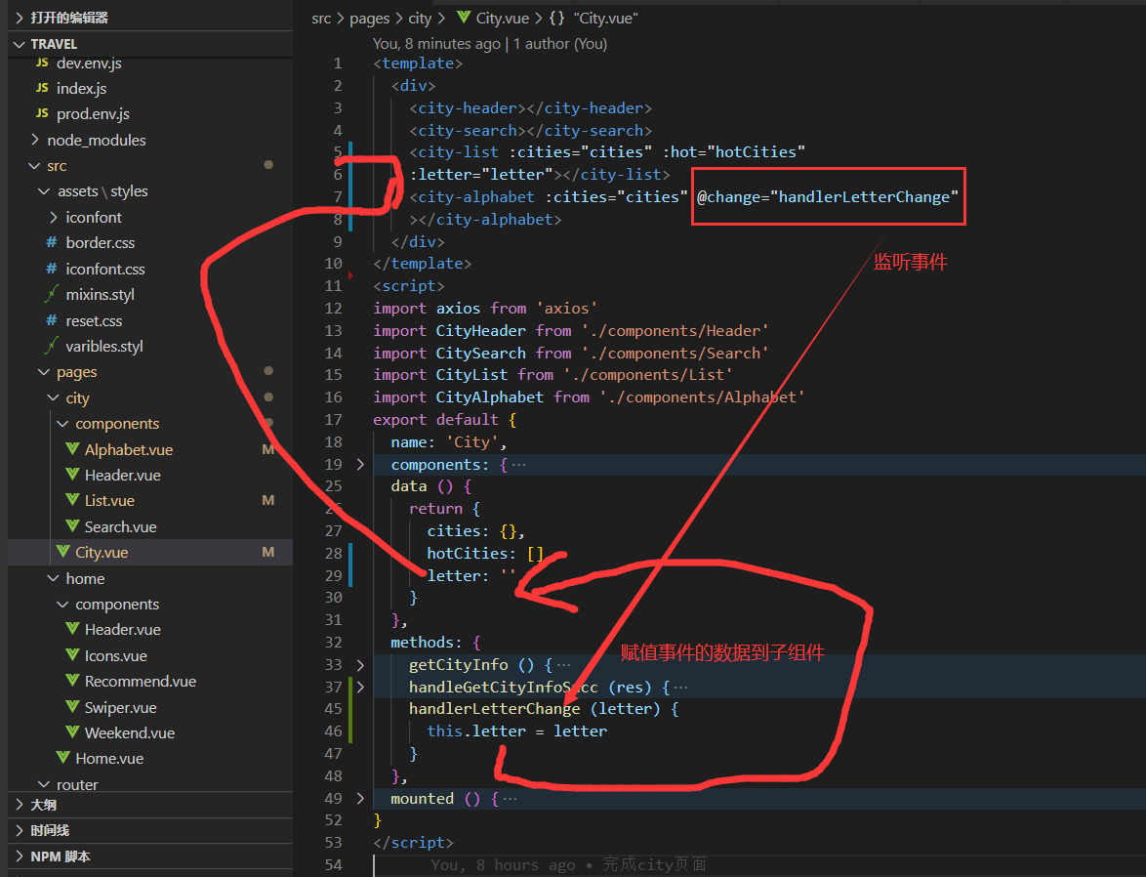Collapse the pages folder
The image size is (1146, 877).
click(44, 371)
